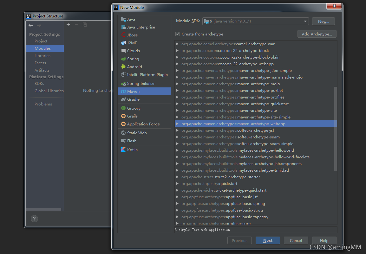Click the Next button
This screenshot has height=254, width=366.
(268, 240)
